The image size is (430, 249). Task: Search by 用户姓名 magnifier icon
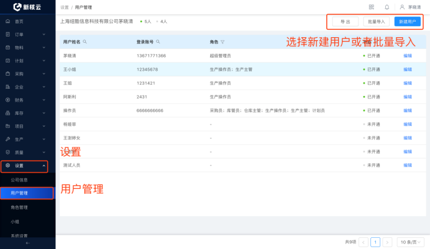(85, 42)
